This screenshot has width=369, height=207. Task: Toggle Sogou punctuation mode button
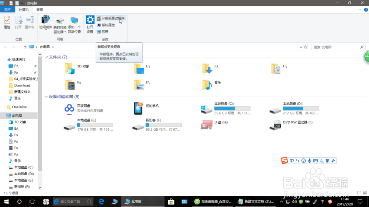[297, 161]
